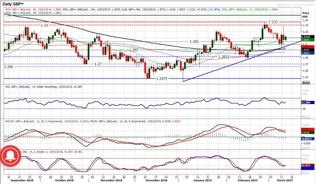Toggle Auto scale on the RSI panel

306,117
